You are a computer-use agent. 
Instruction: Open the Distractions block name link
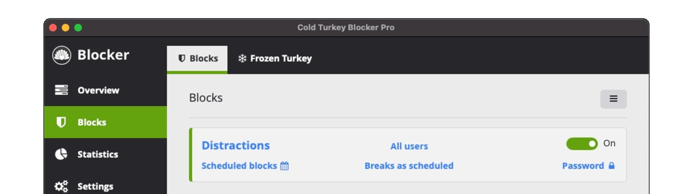[x=236, y=146]
